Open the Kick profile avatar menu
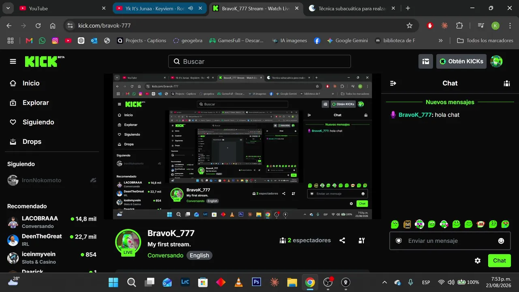Viewport: 519px width, 292px height. (496, 61)
